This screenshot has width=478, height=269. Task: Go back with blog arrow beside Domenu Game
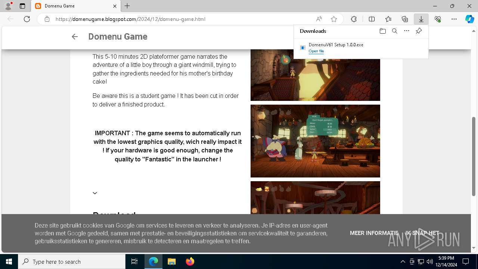click(75, 37)
